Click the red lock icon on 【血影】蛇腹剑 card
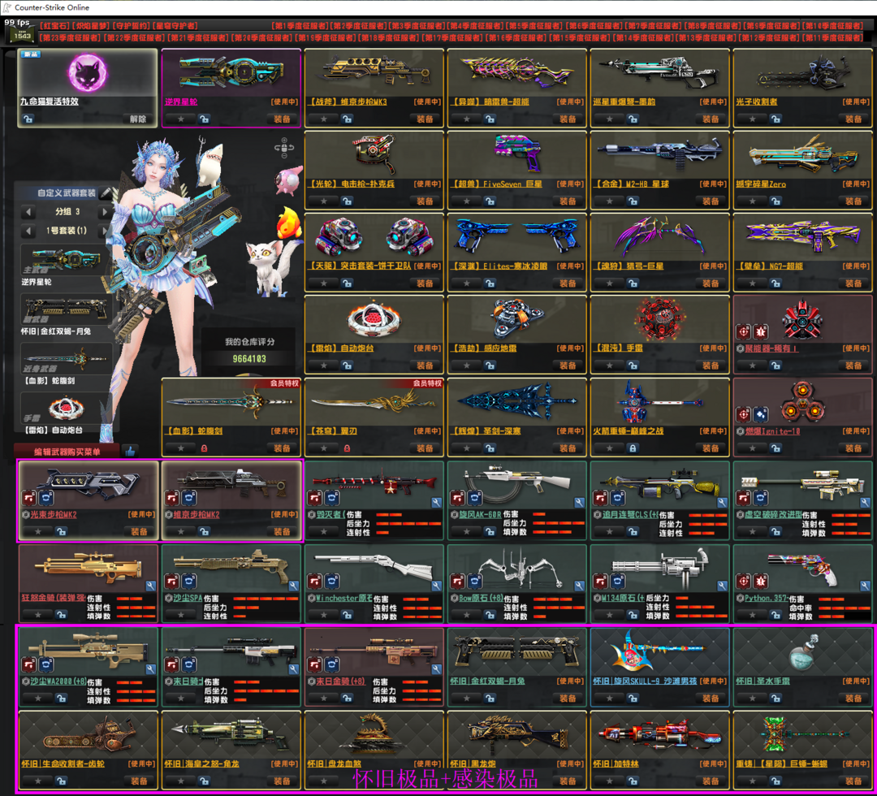 [204, 448]
